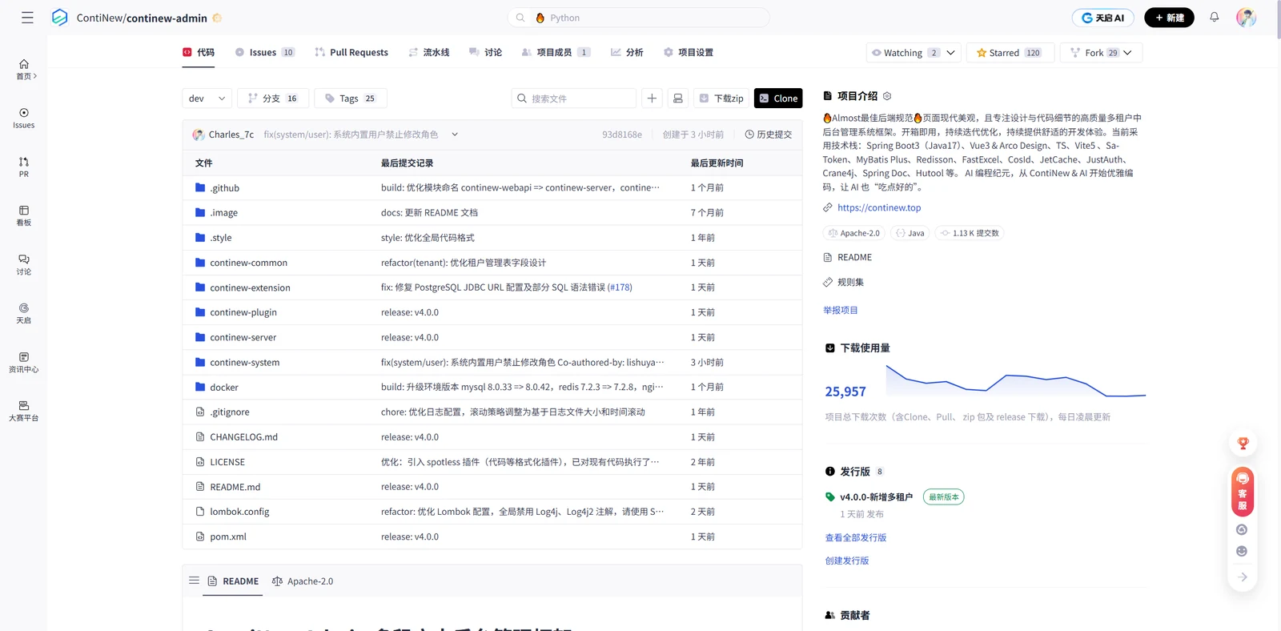Switch to the 流水线 tab

[429, 53]
